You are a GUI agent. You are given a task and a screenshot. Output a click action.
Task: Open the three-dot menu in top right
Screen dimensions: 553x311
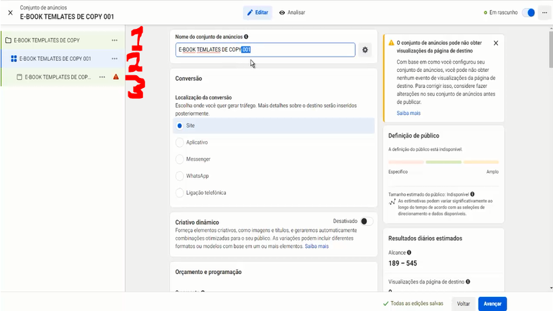pos(544,13)
